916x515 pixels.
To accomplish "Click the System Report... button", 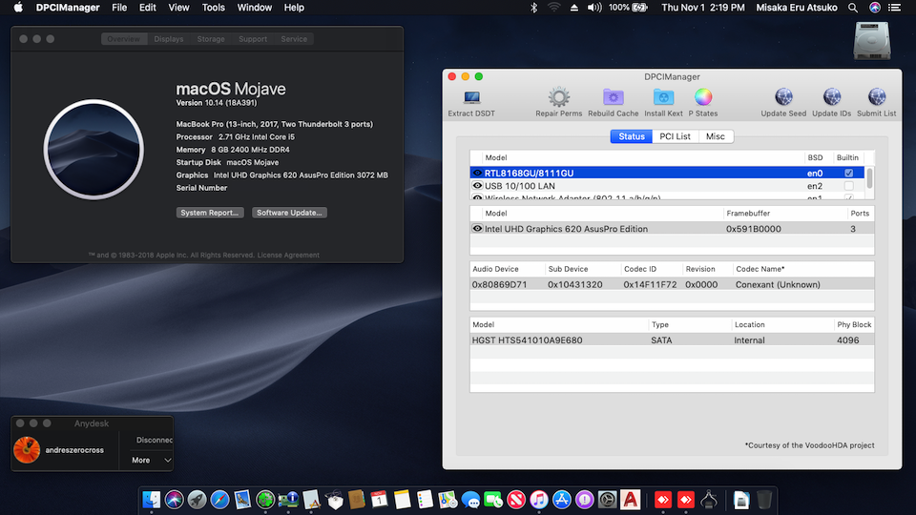I will (x=210, y=213).
